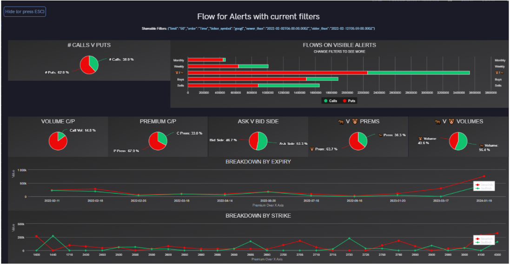Click bearish data point at 2024-01-19 expiry
The image size is (510, 265).
[x=484, y=176]
